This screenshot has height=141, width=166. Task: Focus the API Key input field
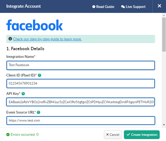point(81,102)
